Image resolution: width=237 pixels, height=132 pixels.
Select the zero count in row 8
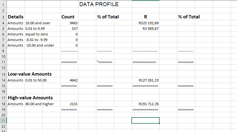click(69, 45)
